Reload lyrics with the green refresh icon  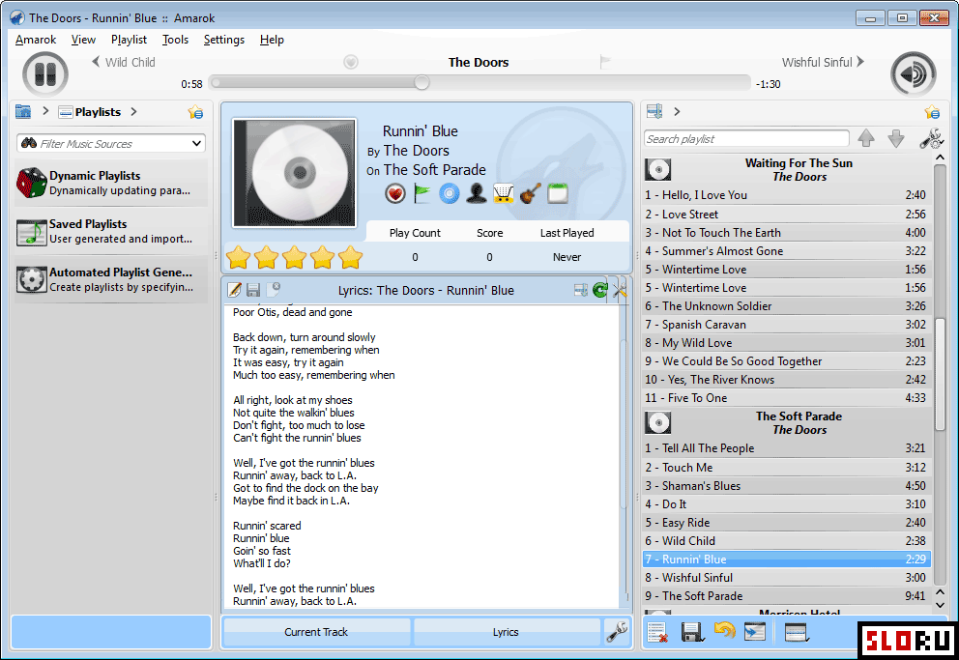click(600, 290)
